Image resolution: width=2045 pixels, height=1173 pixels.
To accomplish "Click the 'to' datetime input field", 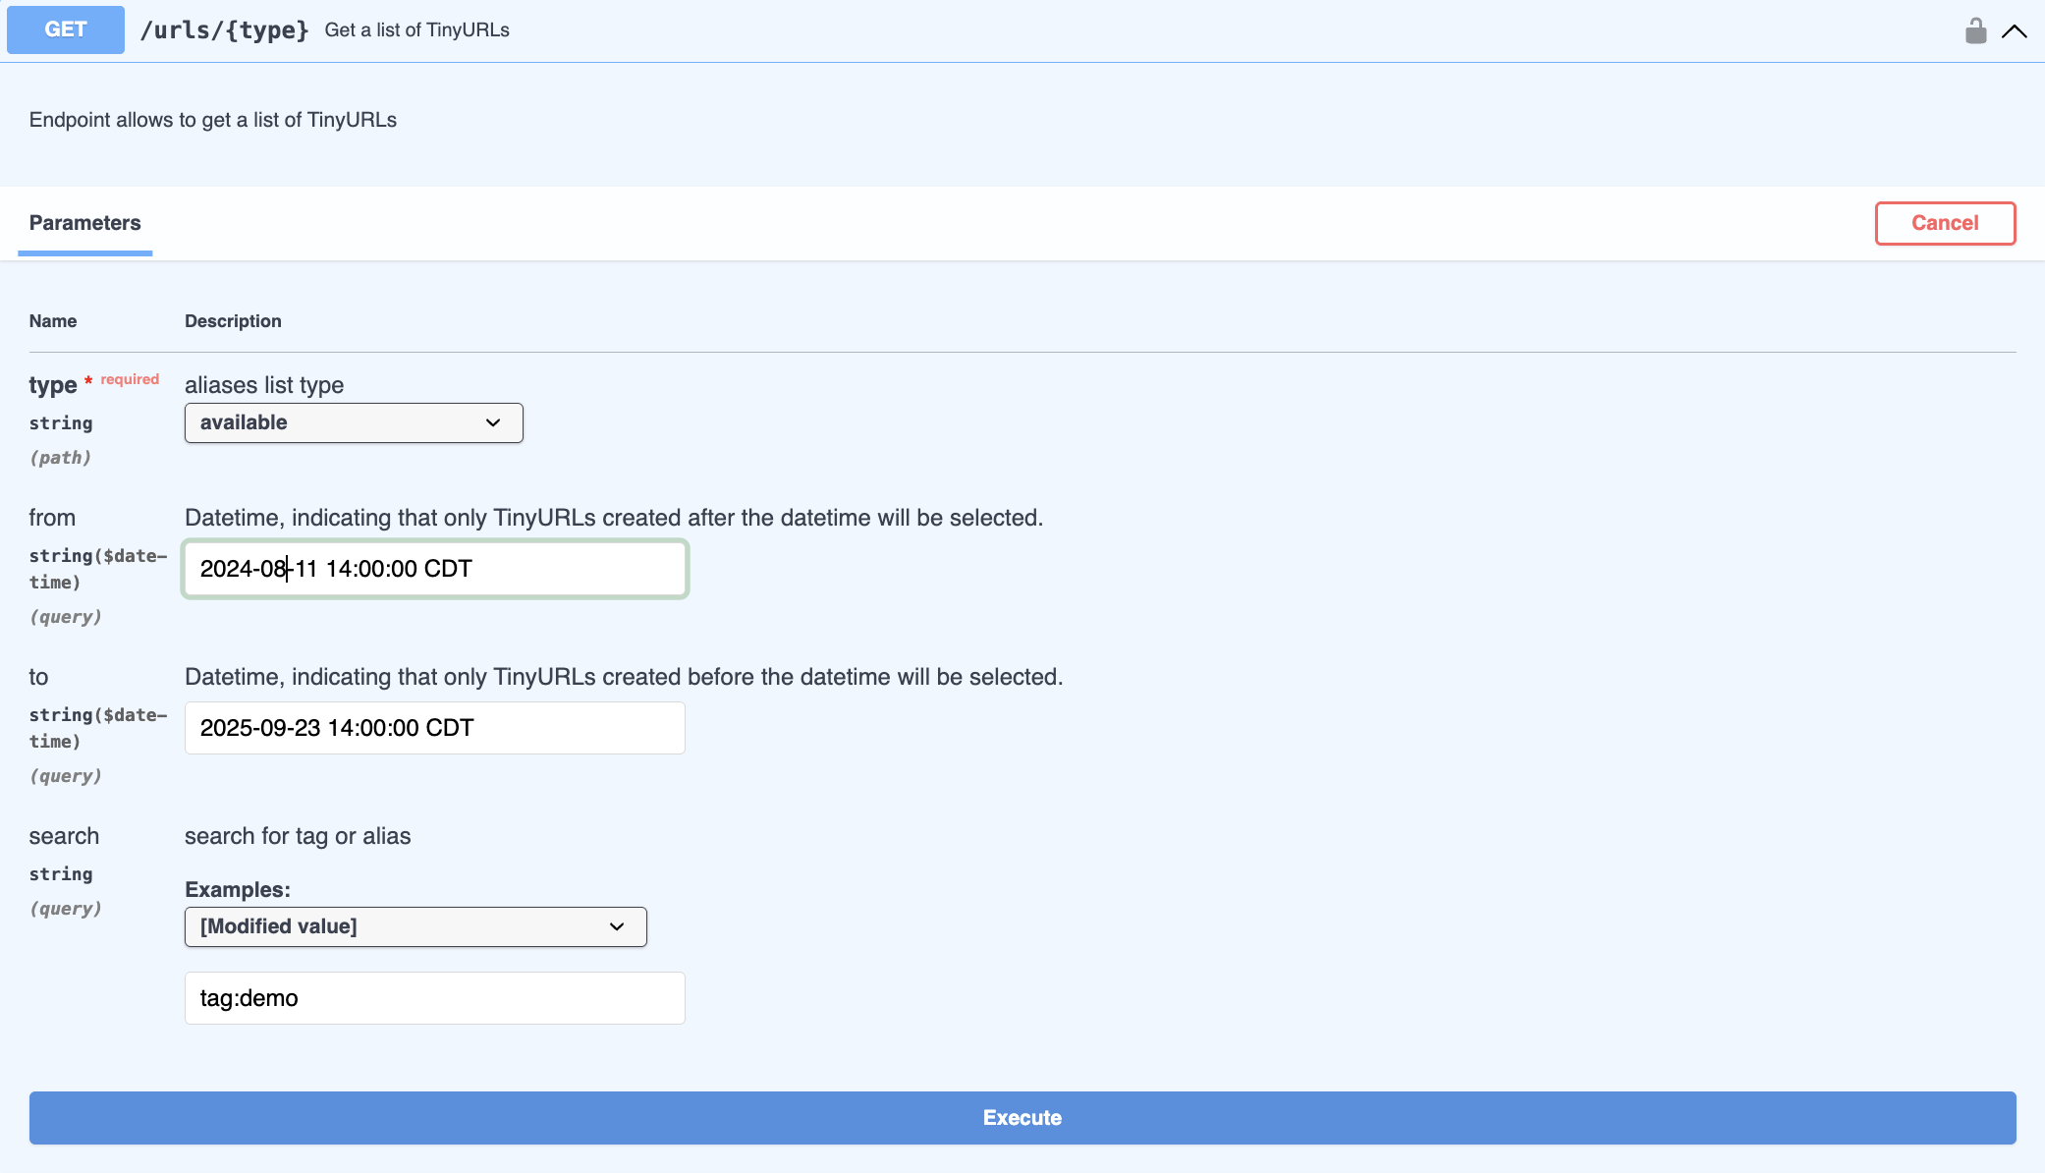I will pyautogui.click(x=434, y=728).
